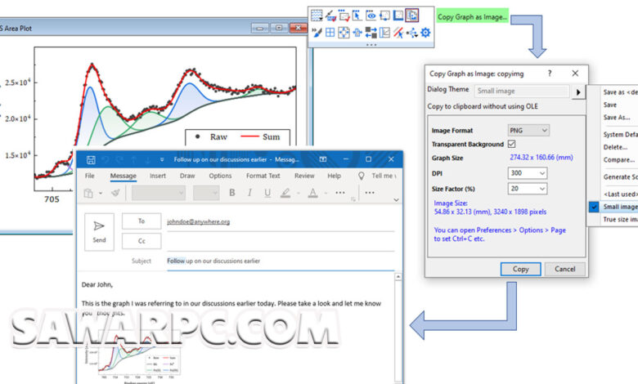Viewport: 638px width, 384px height.
Task: Click the Send button in the email window
Action: pyautogui.click(x=99, y=231)
